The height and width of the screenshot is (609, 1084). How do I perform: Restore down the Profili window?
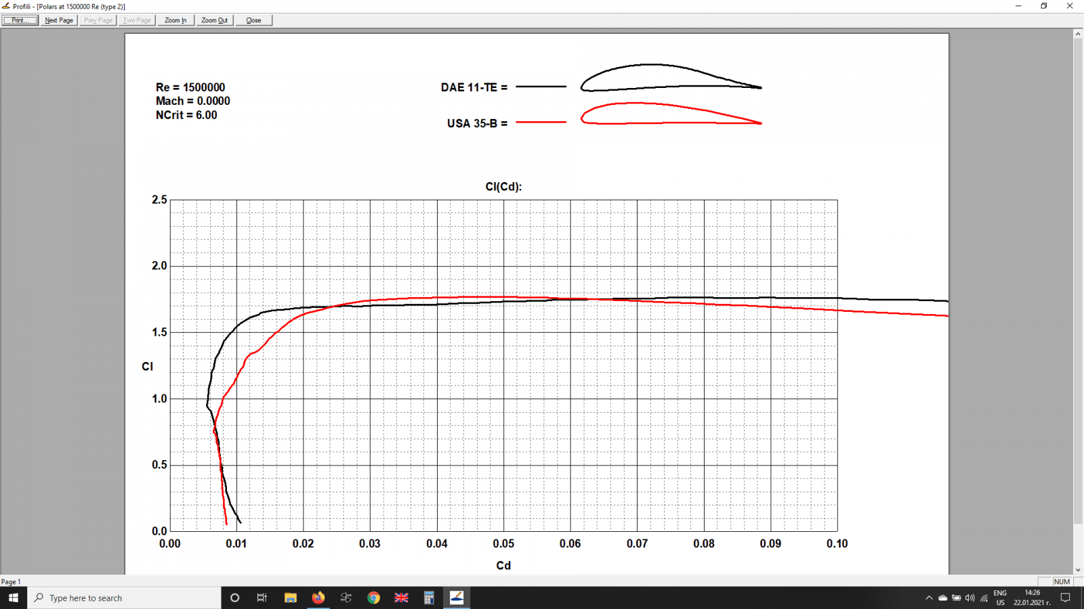coord(1044,6)
